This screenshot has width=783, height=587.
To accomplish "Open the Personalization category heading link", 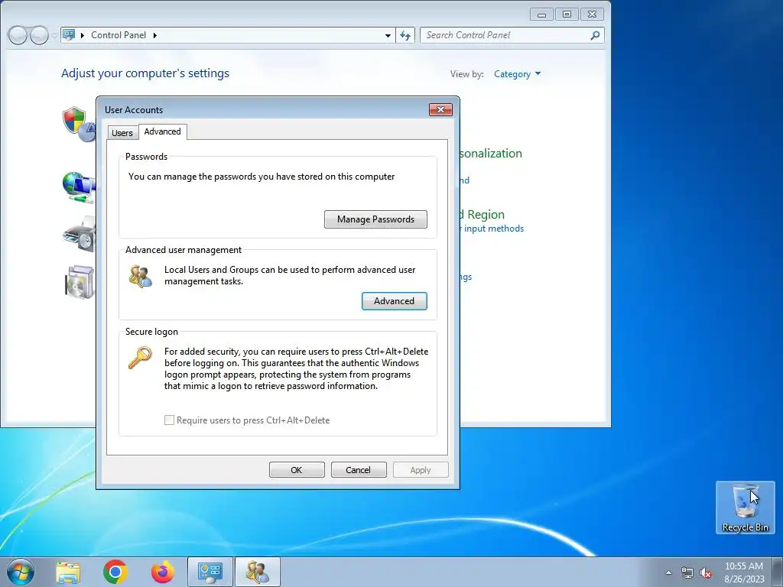I will 490,153.
